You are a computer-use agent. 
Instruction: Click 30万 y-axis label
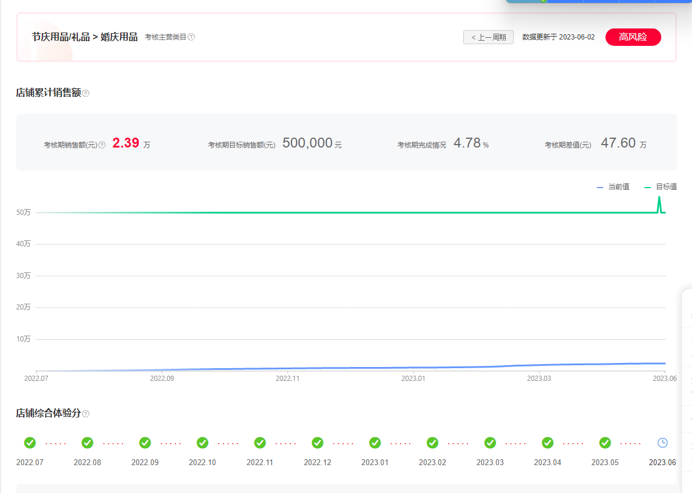23,275
